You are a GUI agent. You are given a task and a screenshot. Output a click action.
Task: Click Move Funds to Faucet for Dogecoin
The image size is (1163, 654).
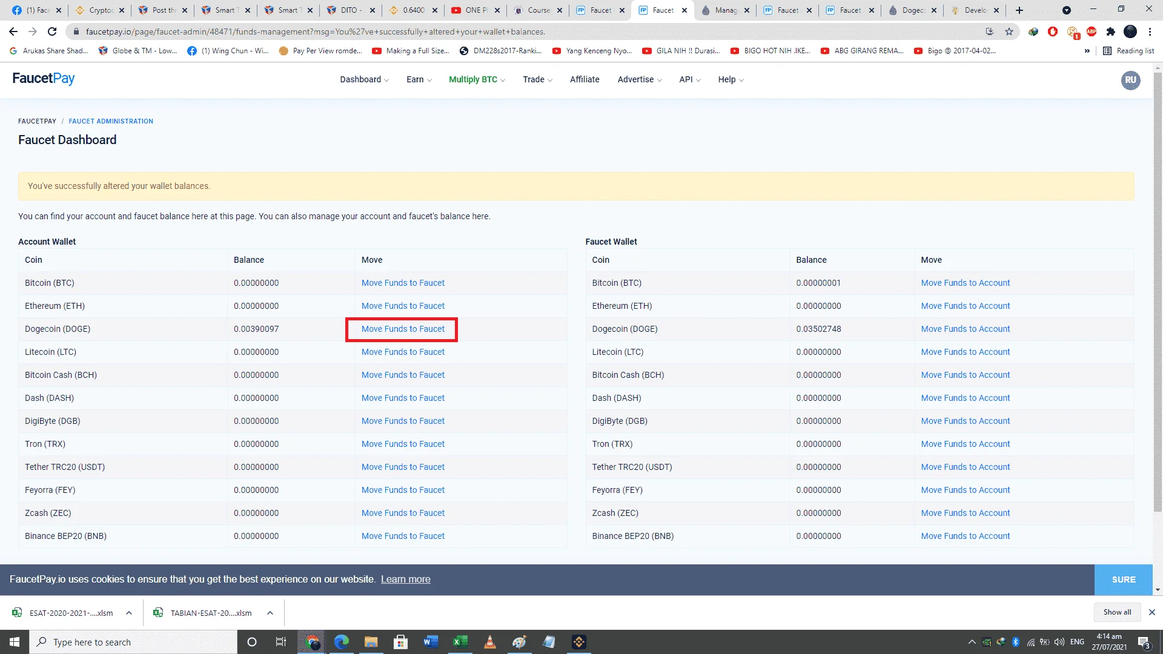click(x=403, y=329)
